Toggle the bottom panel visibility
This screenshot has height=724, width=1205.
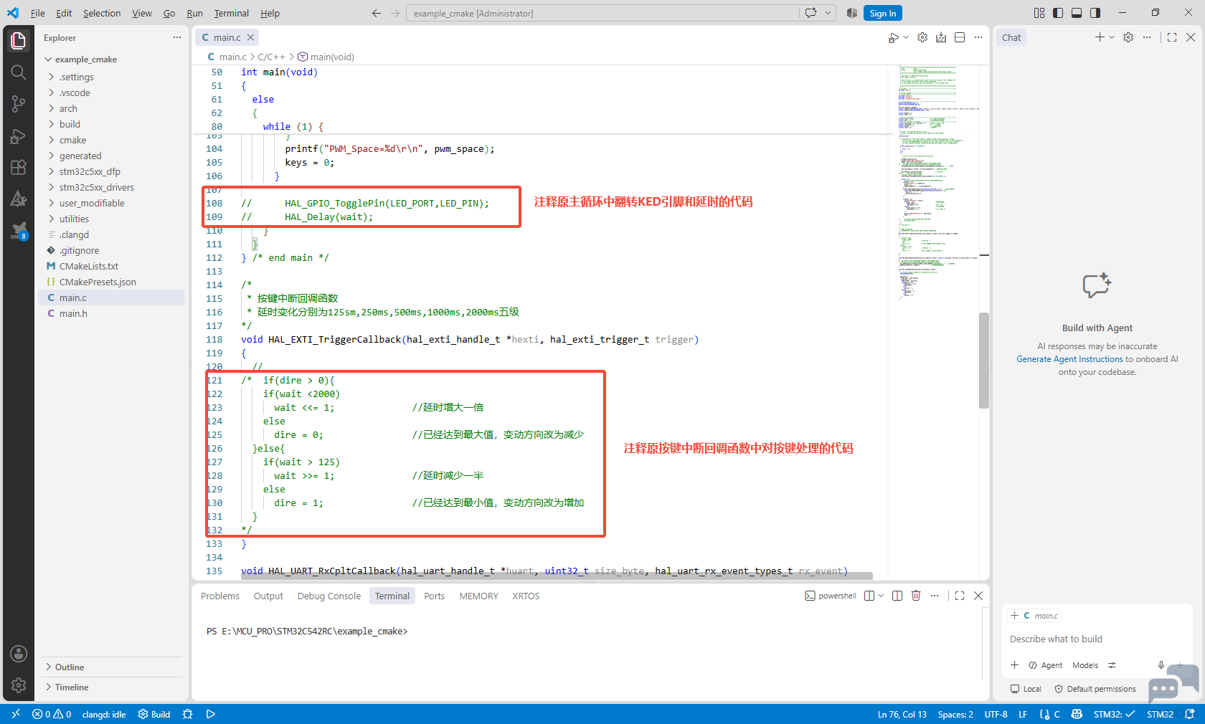(1077, 13)
